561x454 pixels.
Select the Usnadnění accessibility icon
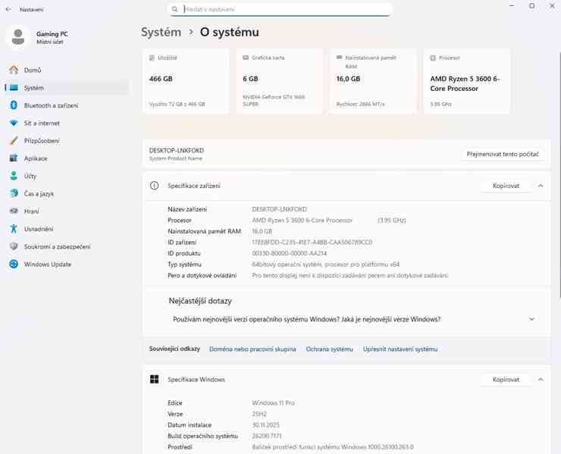coord(14,229)
